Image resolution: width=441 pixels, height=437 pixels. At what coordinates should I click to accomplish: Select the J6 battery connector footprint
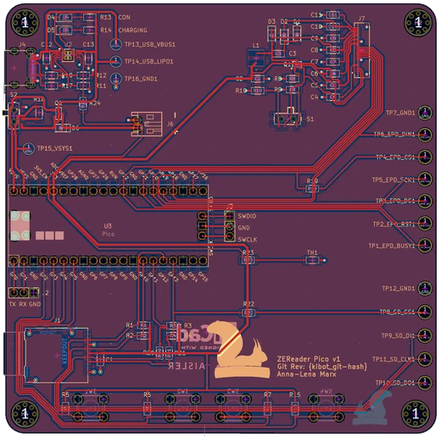coord(147,124)
